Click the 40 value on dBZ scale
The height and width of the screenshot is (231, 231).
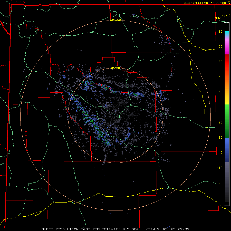click(x=220, y=92)
